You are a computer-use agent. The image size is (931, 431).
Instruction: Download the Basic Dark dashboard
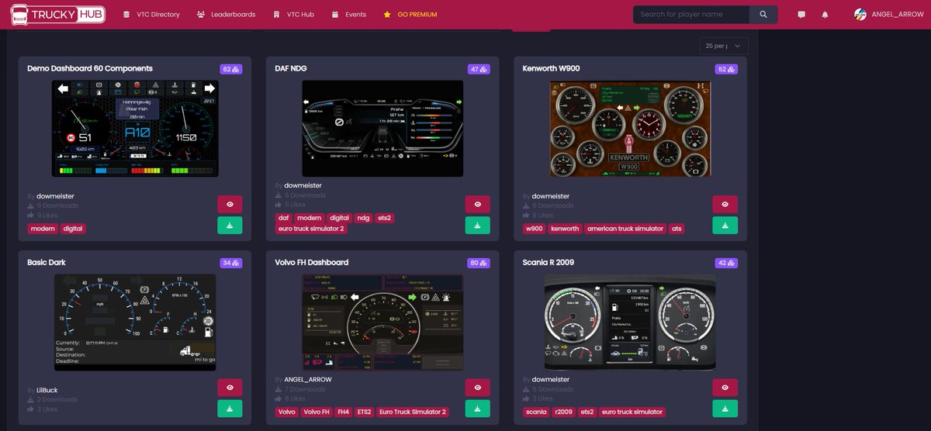[x=230, y=409]
